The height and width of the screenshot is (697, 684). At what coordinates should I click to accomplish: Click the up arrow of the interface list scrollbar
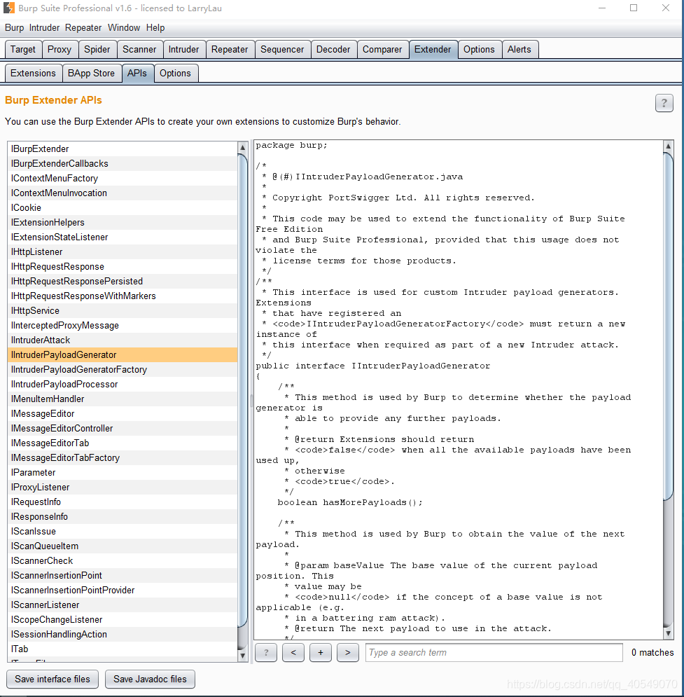(242, 148)
